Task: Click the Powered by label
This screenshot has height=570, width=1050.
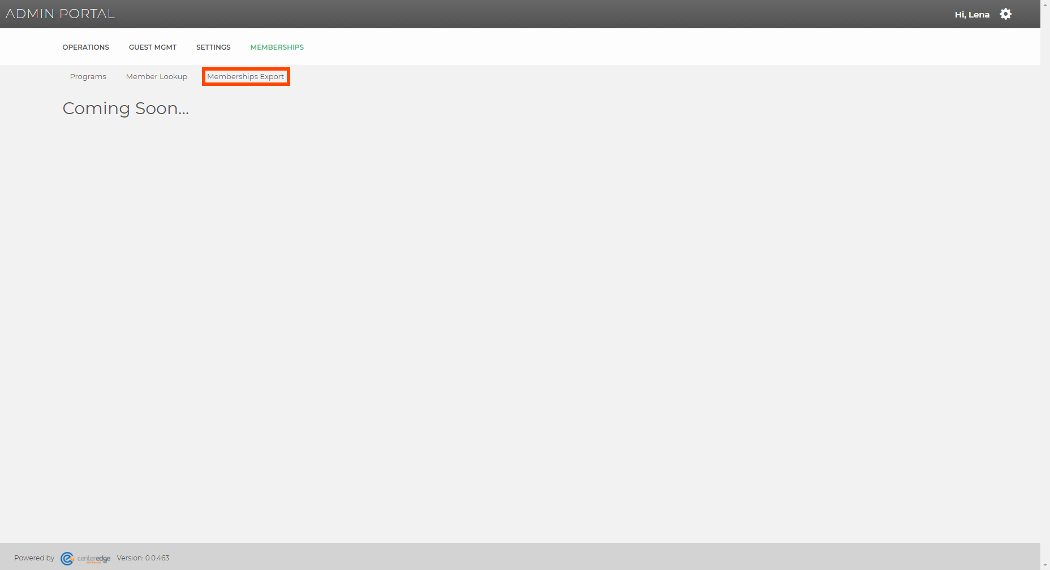Action: 34,558
